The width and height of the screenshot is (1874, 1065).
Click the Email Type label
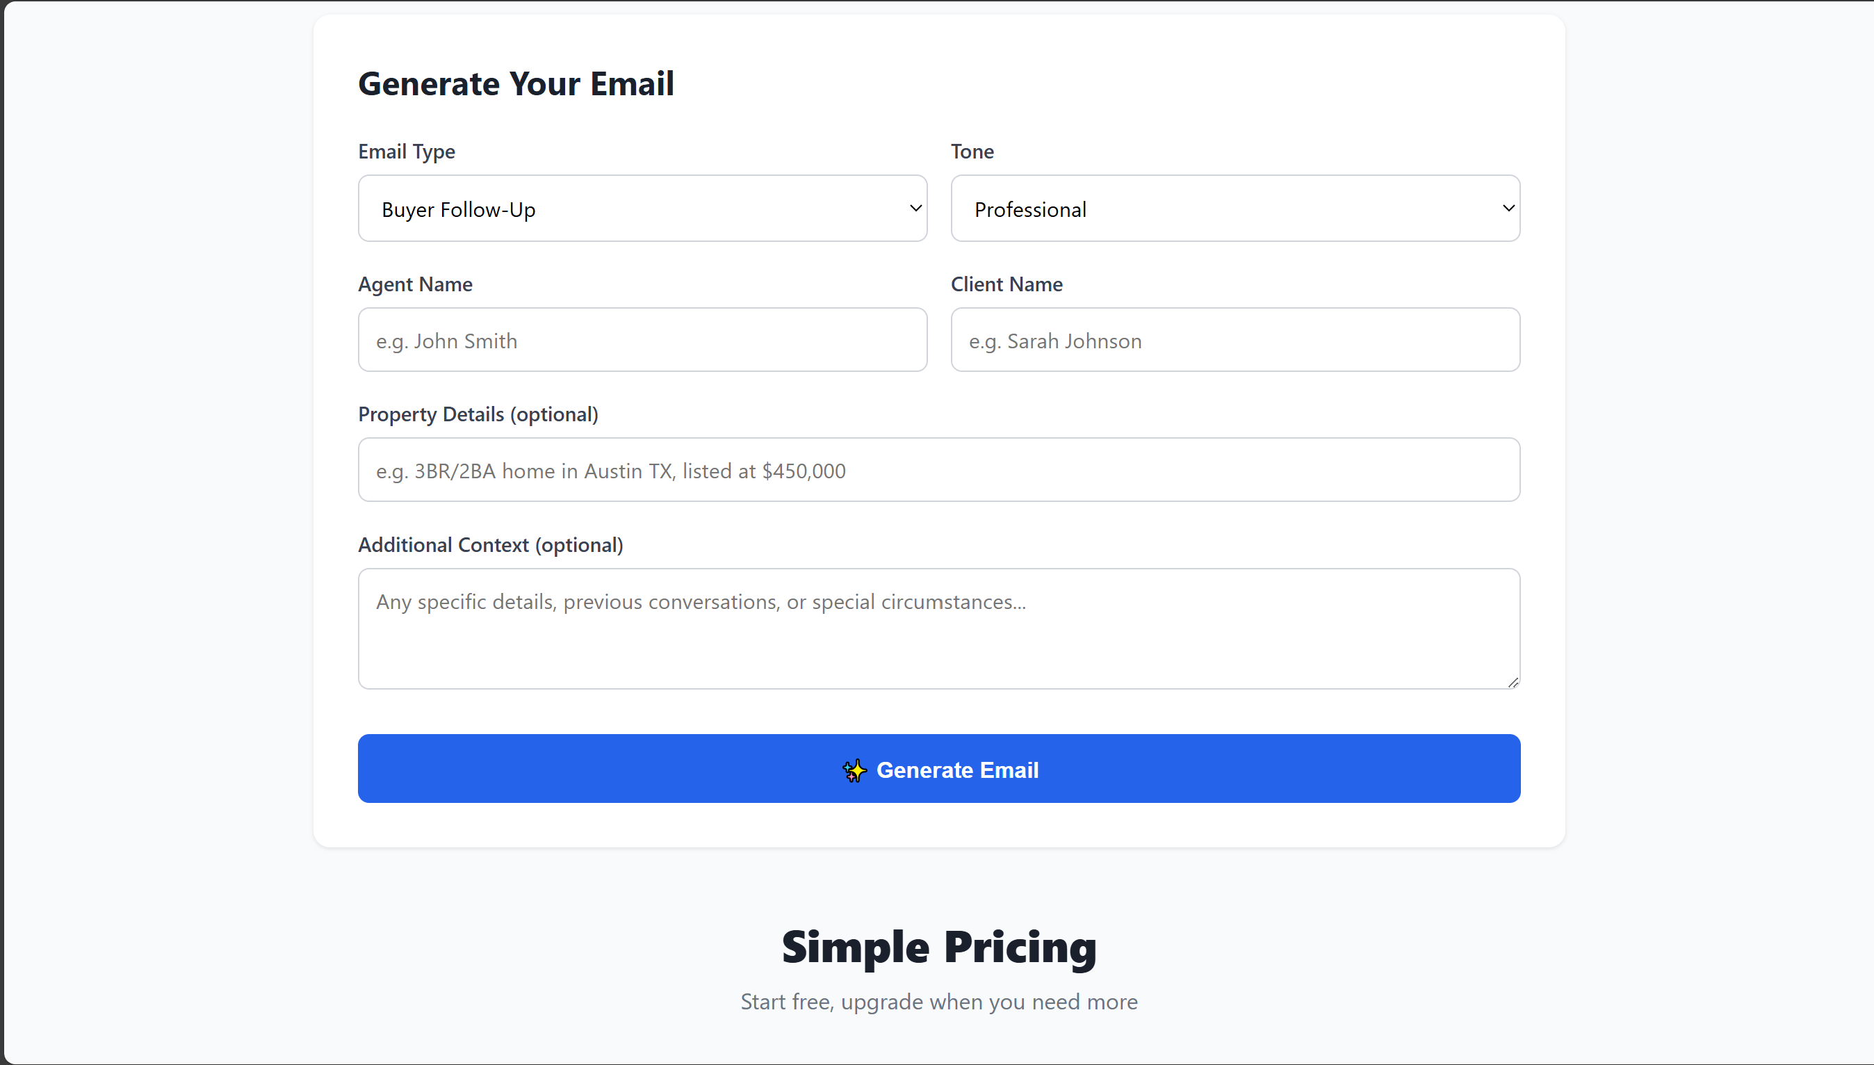(407, 152)
